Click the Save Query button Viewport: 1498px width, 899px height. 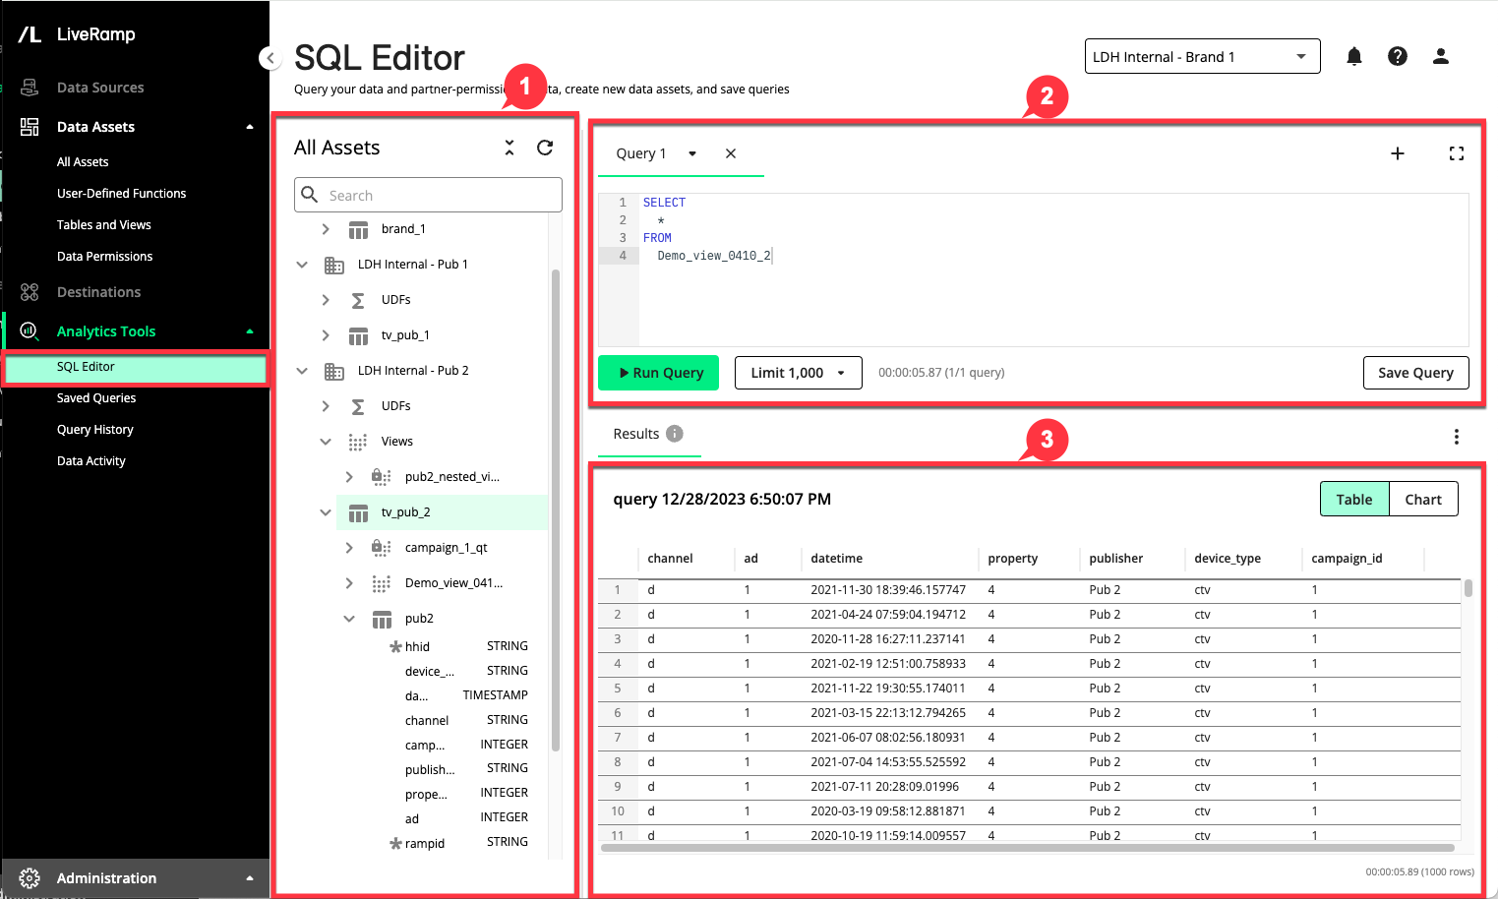pyautogui.click(x=1415, y=373)
